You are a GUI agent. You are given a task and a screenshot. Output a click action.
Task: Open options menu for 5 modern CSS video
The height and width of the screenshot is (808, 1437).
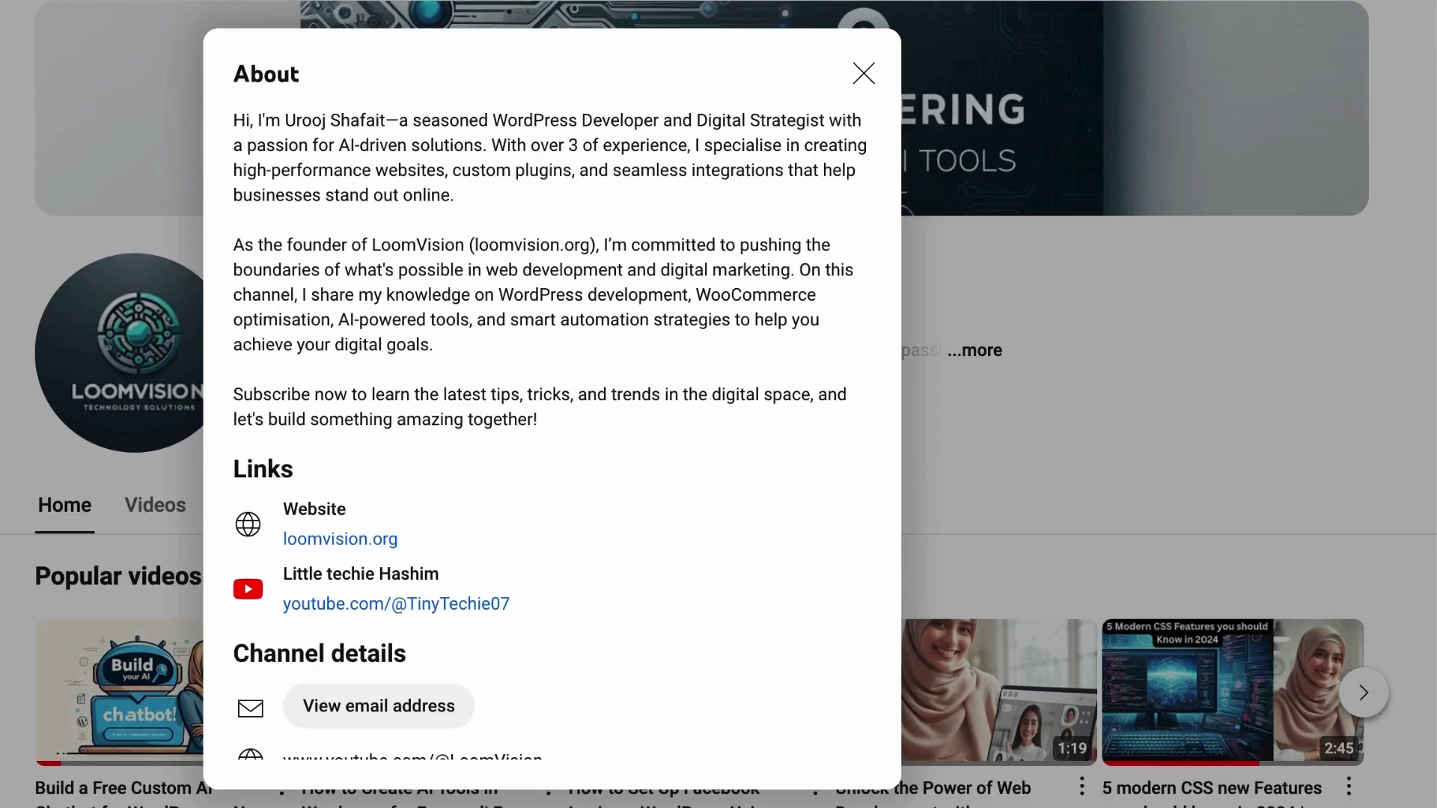tap(1349, 786)
